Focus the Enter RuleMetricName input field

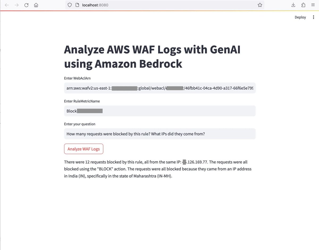(x=160, y=111)
